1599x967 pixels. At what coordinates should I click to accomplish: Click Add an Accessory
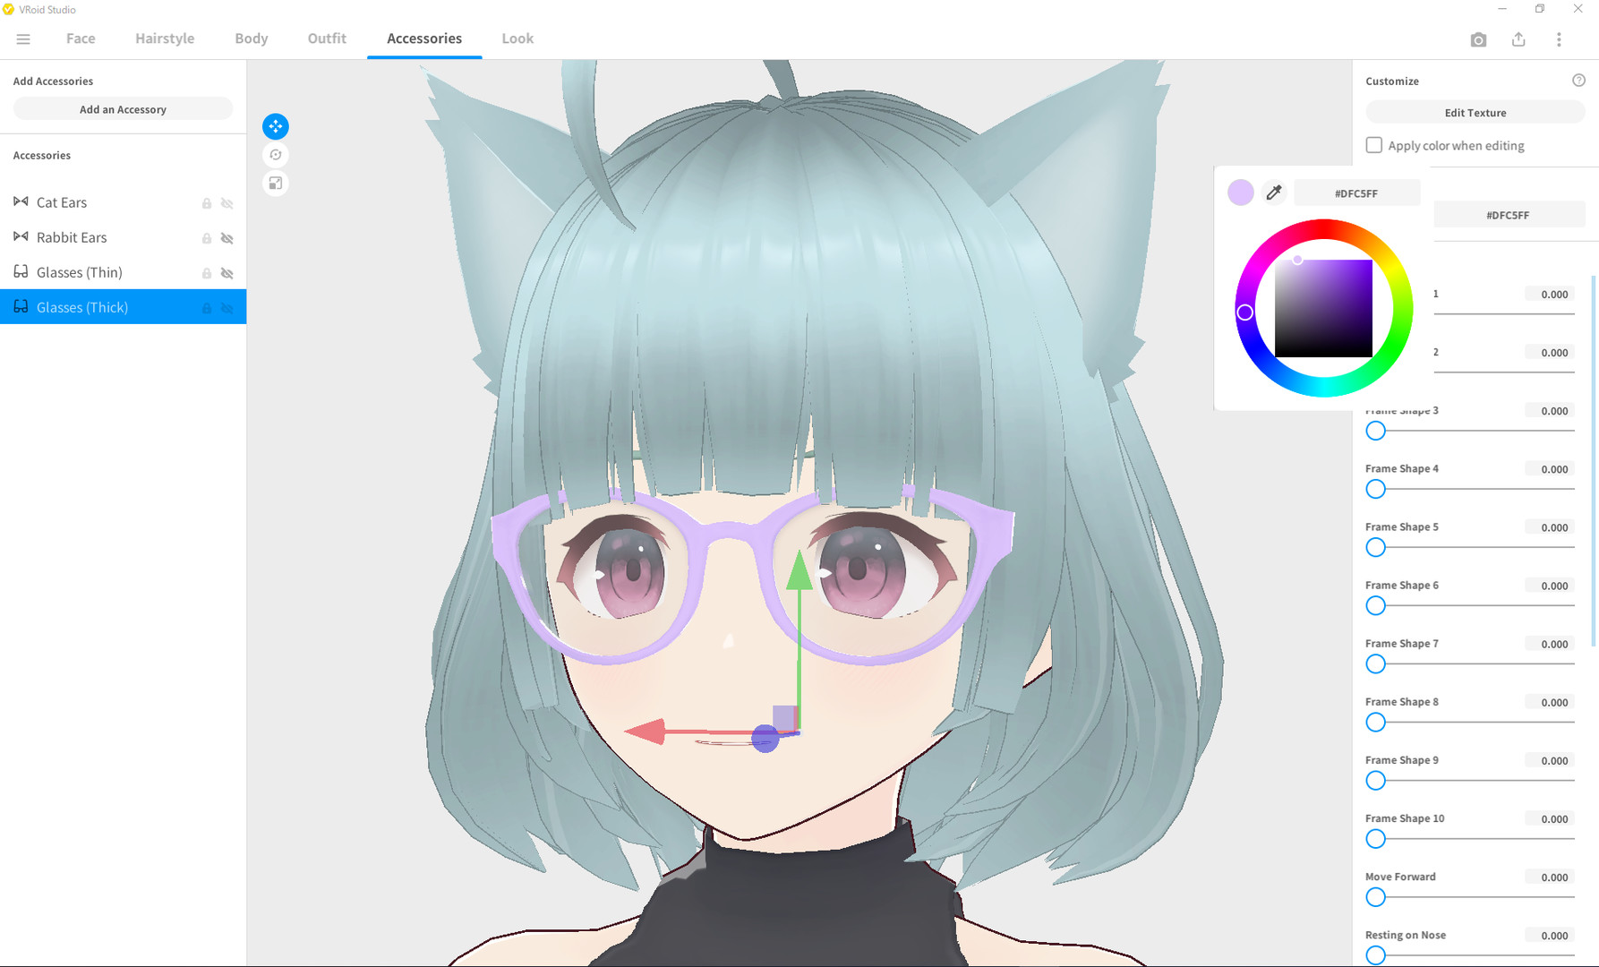click(x=123, y=108)
